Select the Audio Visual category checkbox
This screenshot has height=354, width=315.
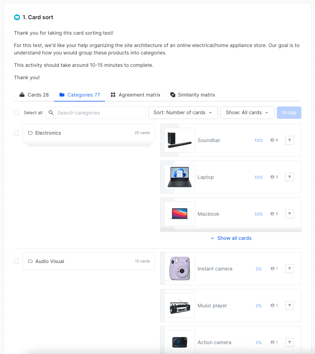tap(16, 261)
